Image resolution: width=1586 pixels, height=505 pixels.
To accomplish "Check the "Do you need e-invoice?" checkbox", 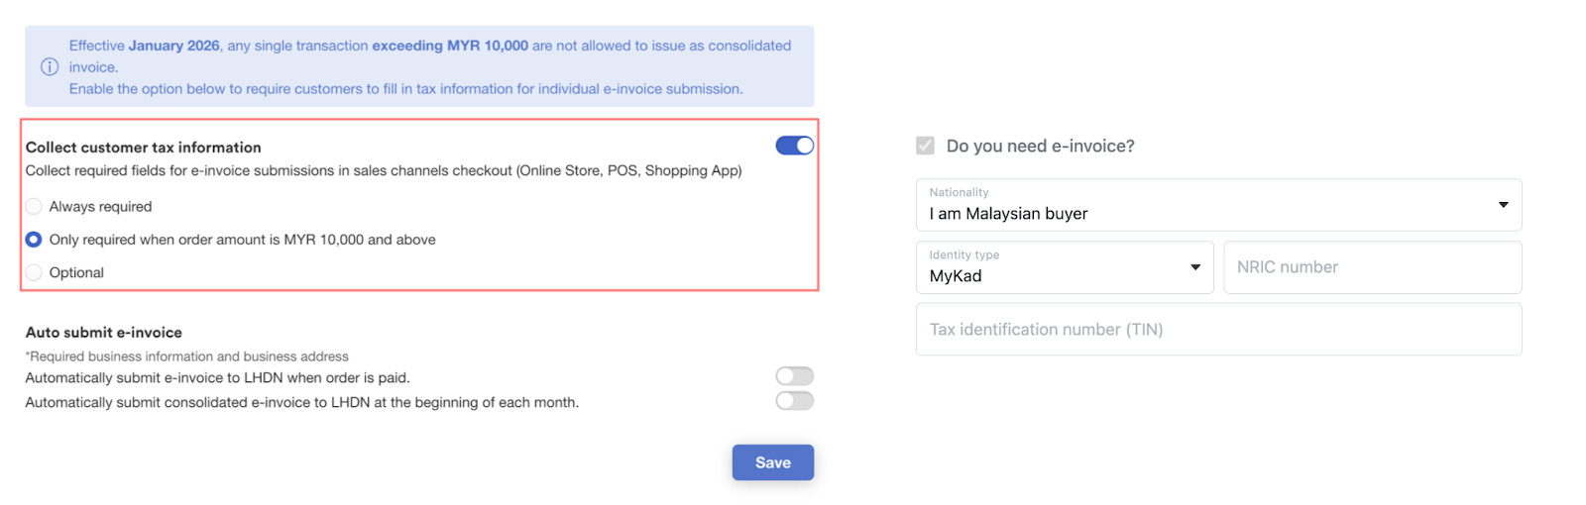I will [925, 147].
